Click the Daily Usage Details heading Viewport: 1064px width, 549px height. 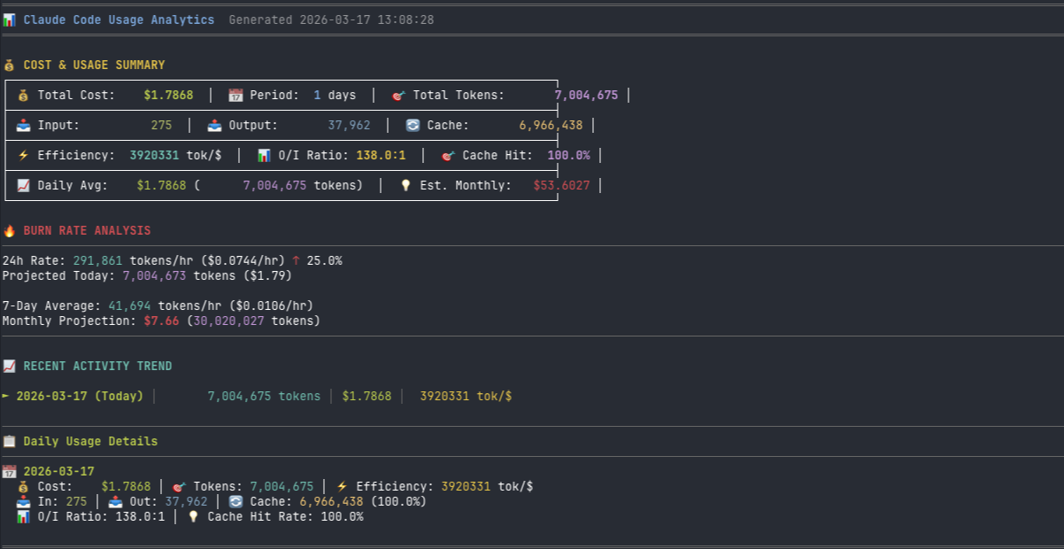click(x=90, y=442)
